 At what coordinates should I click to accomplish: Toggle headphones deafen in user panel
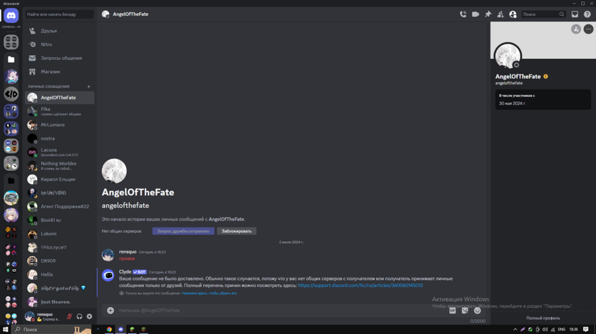(x=79, y=316)
